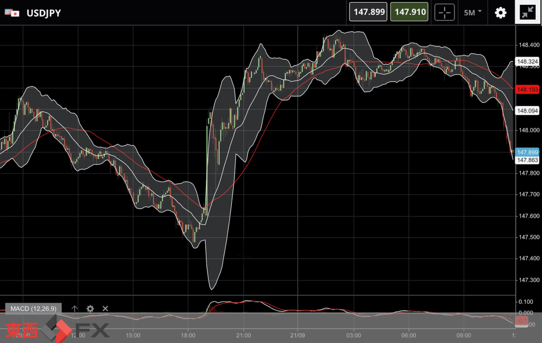542x343 pixels.
Task: Click the 148.094 middle band price label
Action: 527,111
